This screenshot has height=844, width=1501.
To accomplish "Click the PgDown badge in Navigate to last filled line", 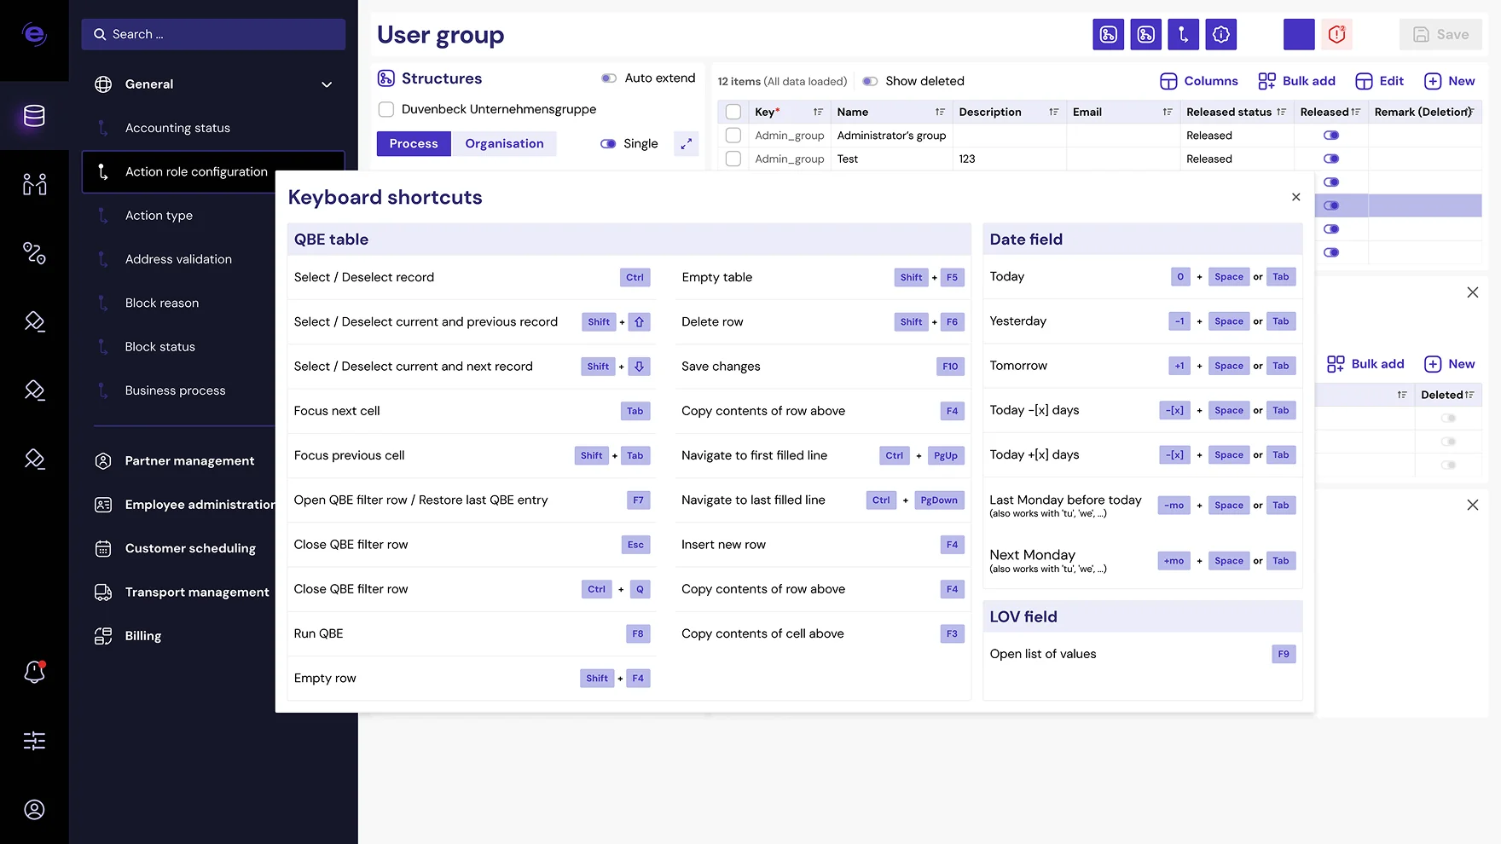I will (x=939, y=500).
